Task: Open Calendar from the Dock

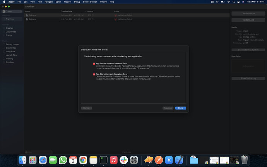Action: 73,160
